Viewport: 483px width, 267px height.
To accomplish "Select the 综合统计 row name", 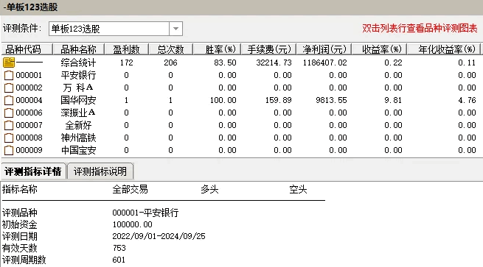I will [x=79, y=63].
